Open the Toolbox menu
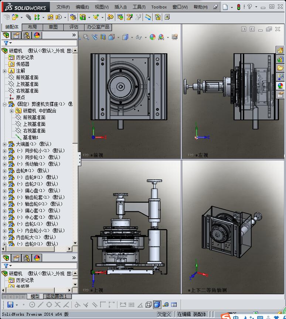 pos(159,7)
